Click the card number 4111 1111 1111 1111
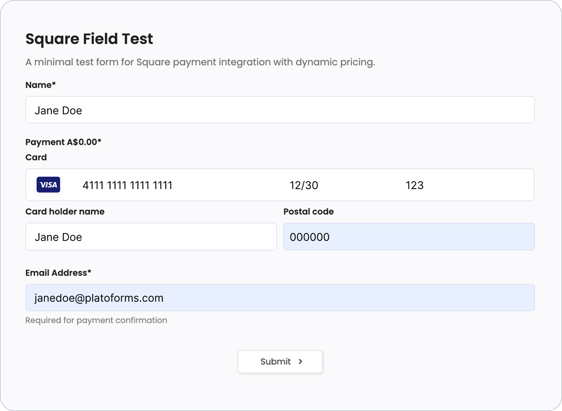The width and height of the screenshot is (562, 411). point(128,185)
